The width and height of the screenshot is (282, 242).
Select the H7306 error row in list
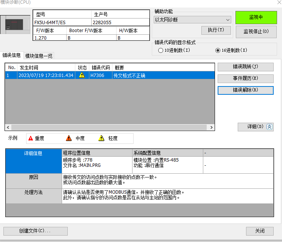[110, 75]
